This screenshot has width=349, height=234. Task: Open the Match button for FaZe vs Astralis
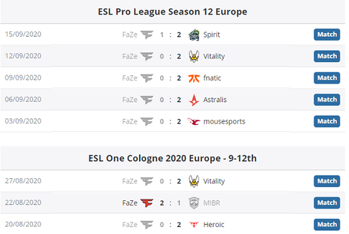click(x=327, y=100)
